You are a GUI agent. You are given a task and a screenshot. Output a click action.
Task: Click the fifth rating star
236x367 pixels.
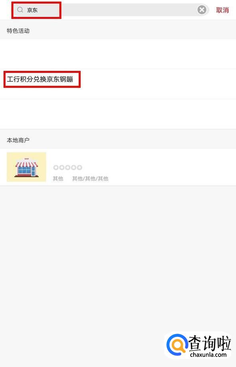[80, 167]
